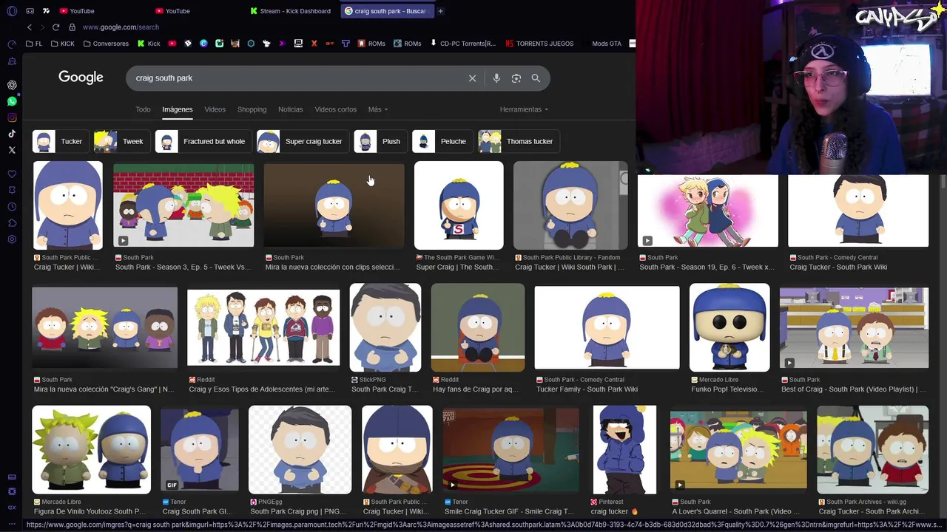Open TikTok in the Opera sidebar
The height and width of the screenshot is (532, 947).
12,134
